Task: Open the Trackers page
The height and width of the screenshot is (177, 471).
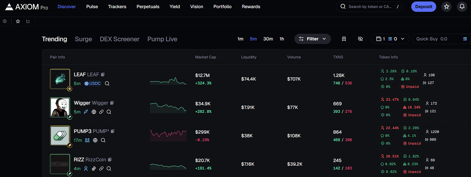Action: [x=117, y=6]
